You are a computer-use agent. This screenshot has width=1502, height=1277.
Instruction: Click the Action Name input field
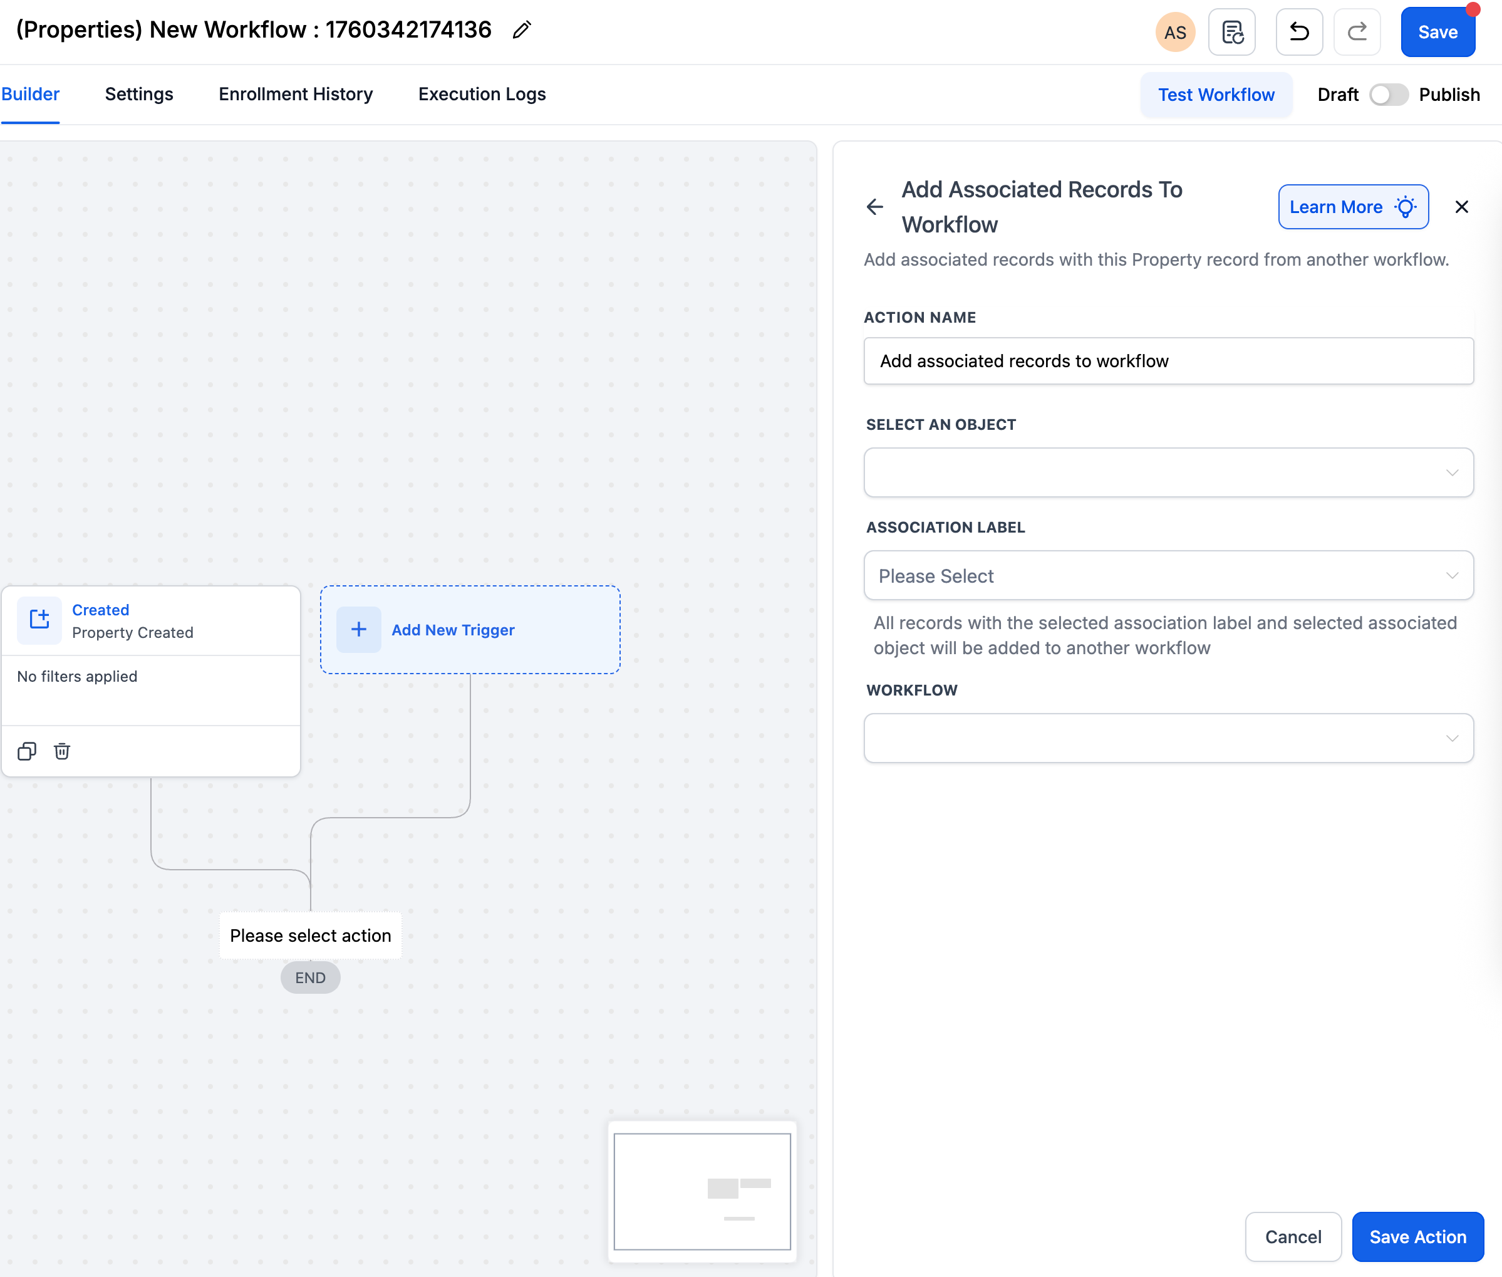tap(1168, 362)
